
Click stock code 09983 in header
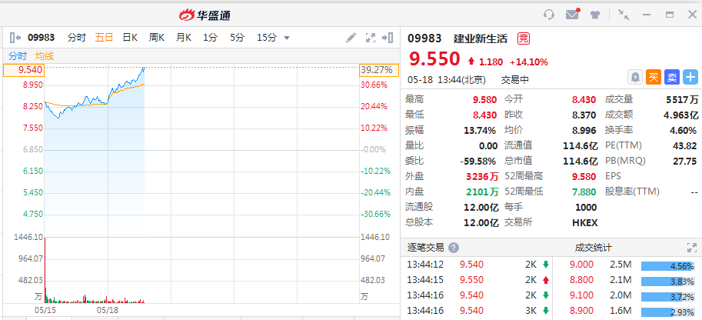click(424, 38)
